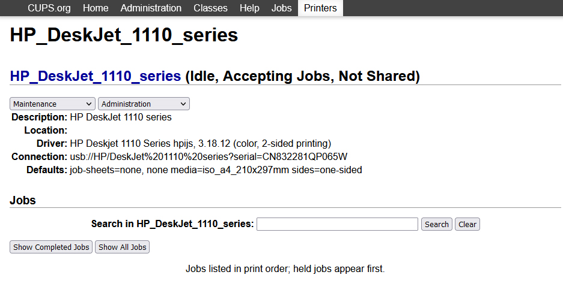Click the blue HP_DeskJet_1110_series printer link
Screen dimensions: 563x302
pos(96,76)
